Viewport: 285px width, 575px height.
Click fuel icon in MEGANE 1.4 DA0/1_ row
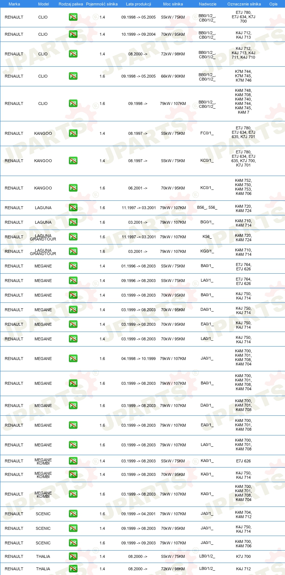(x=73, y=310)
